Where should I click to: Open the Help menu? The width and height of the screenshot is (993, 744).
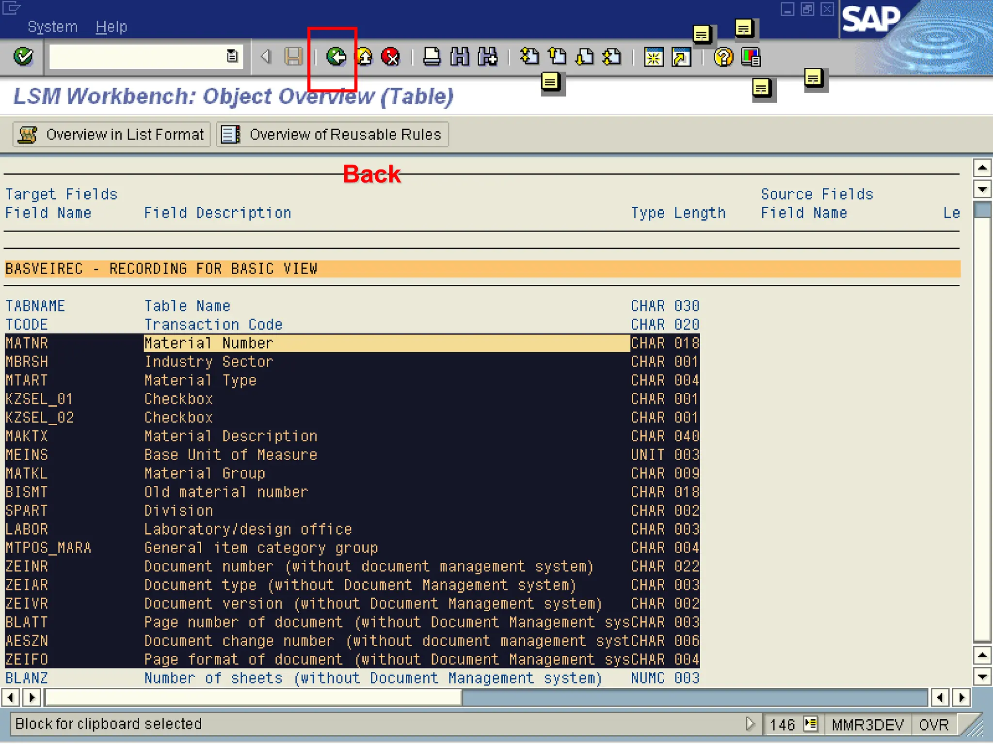pyautogui.click(x=111, y=27)
